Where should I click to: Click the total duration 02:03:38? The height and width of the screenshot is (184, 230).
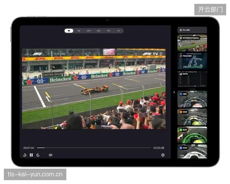pos(159,148)
